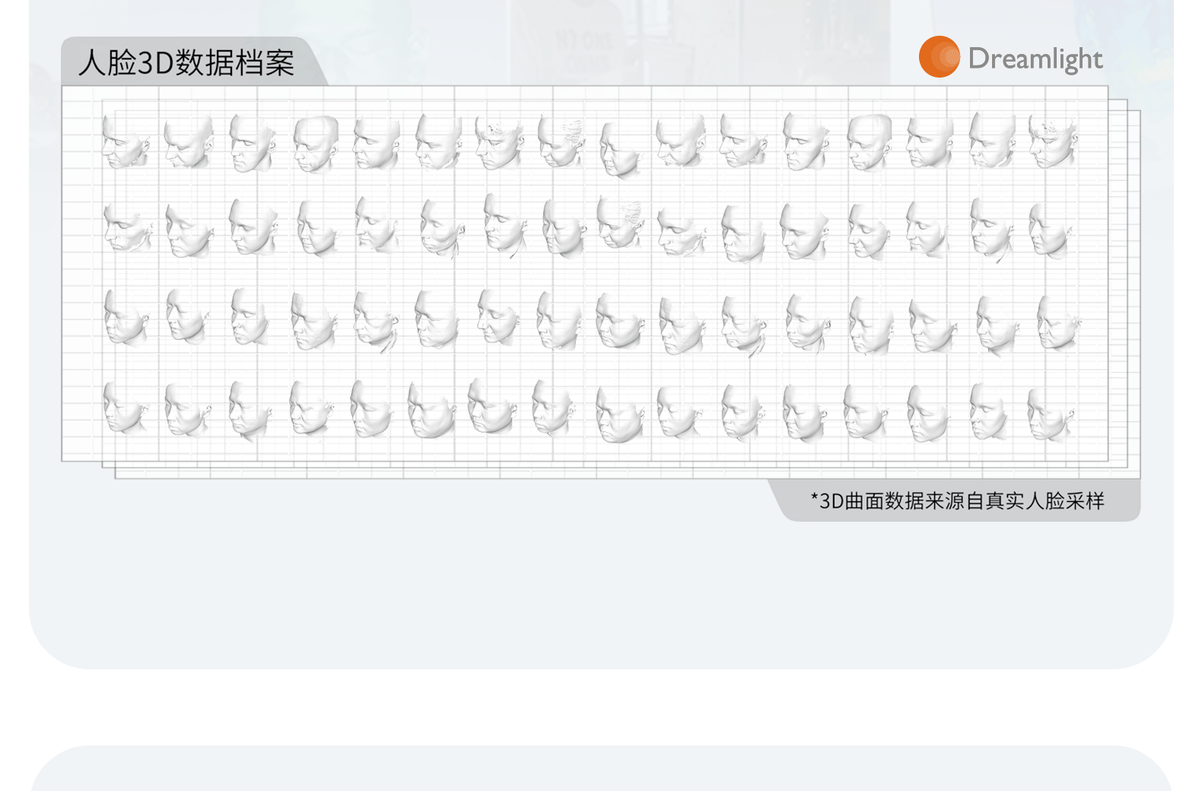The height and width of the screenshot is (791, 1202).
Task: Select last face scan in top row
Action: (x=1054, y=142)
